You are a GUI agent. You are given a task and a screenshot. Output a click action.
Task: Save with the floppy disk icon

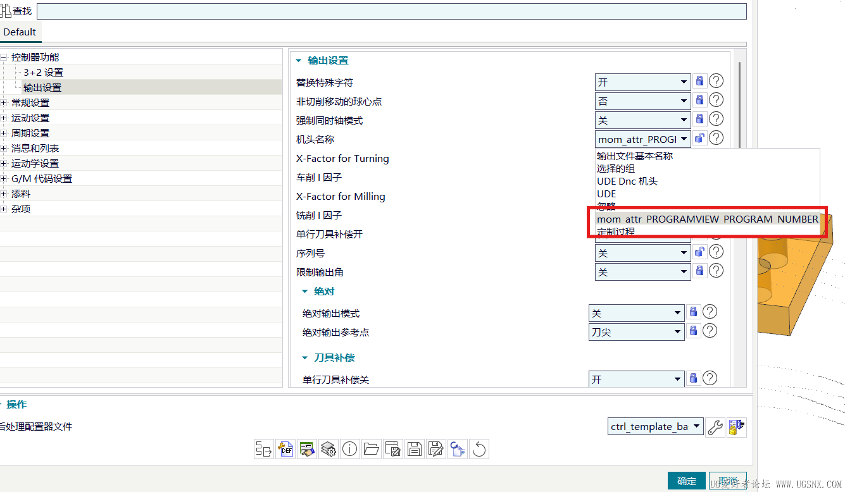(415, 449)
